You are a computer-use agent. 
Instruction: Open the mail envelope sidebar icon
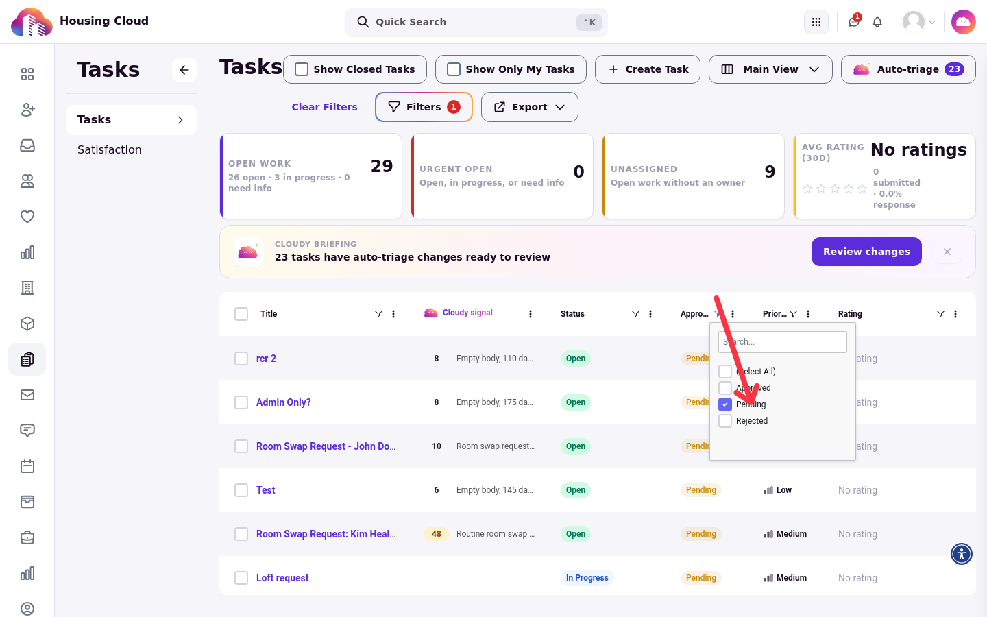point(27,395)
